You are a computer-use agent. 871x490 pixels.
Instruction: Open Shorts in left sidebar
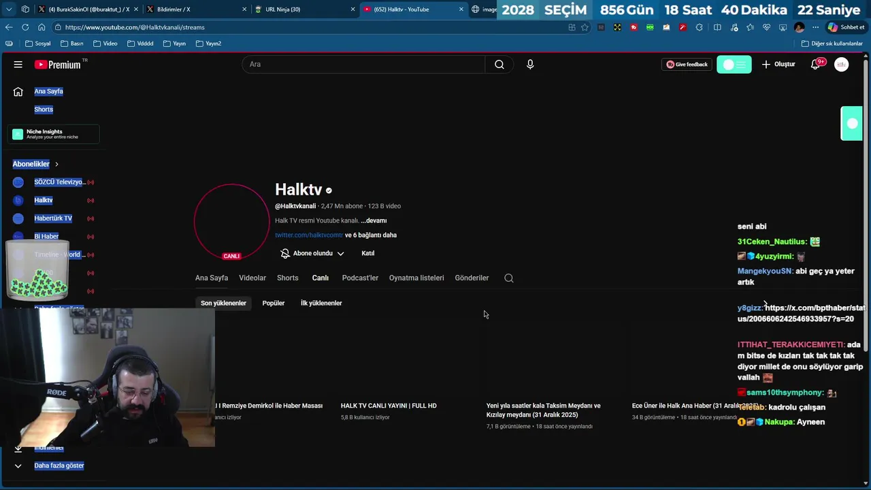point(44,109)
